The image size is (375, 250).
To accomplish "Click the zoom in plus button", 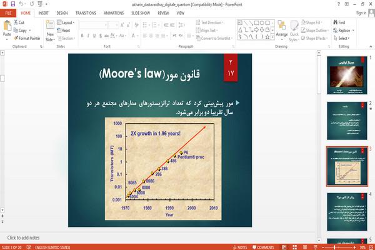I will click(354, 247).
